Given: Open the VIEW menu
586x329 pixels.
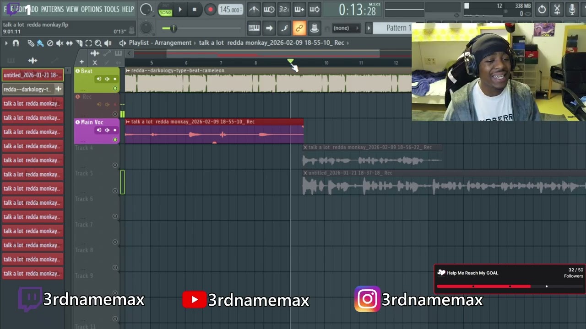Looking at the screenshot, I should pos(72,9).
